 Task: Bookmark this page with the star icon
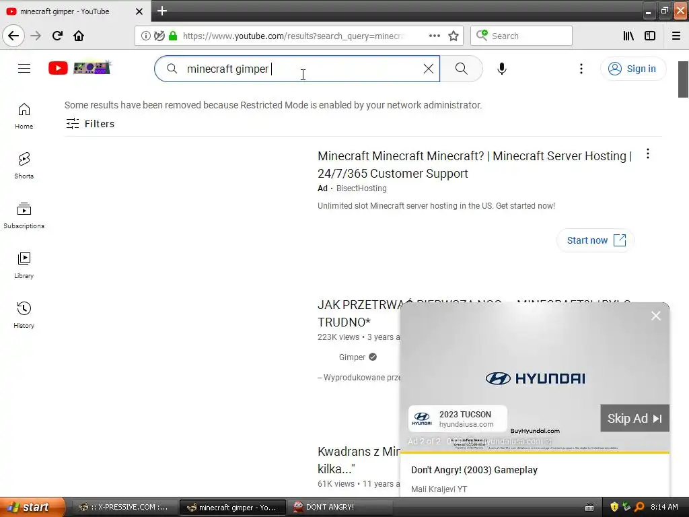coord(453,36)
